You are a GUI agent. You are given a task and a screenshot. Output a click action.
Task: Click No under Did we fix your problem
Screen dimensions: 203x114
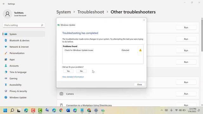click(x=81, y=71)
